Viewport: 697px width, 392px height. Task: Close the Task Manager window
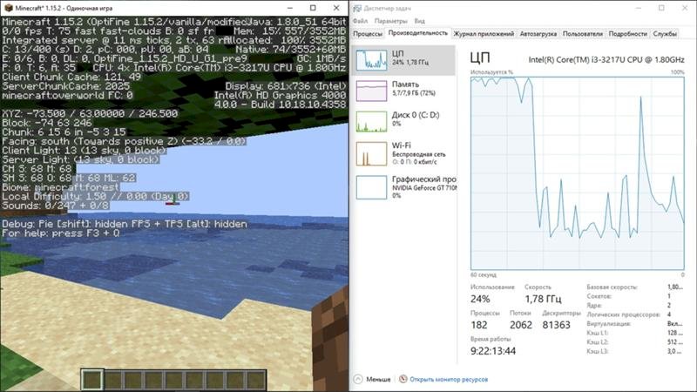685,8
